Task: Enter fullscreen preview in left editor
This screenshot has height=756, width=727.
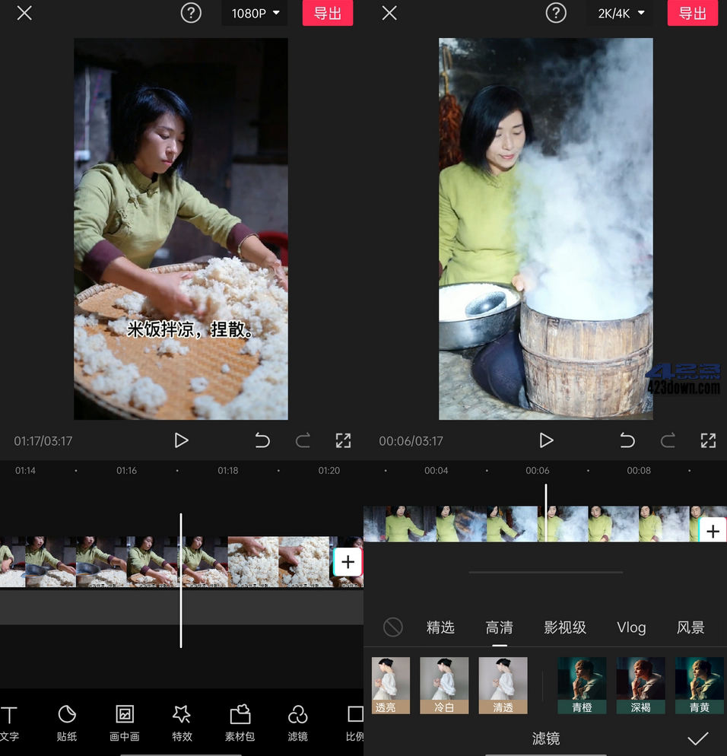Action: (x=343, y=440)
